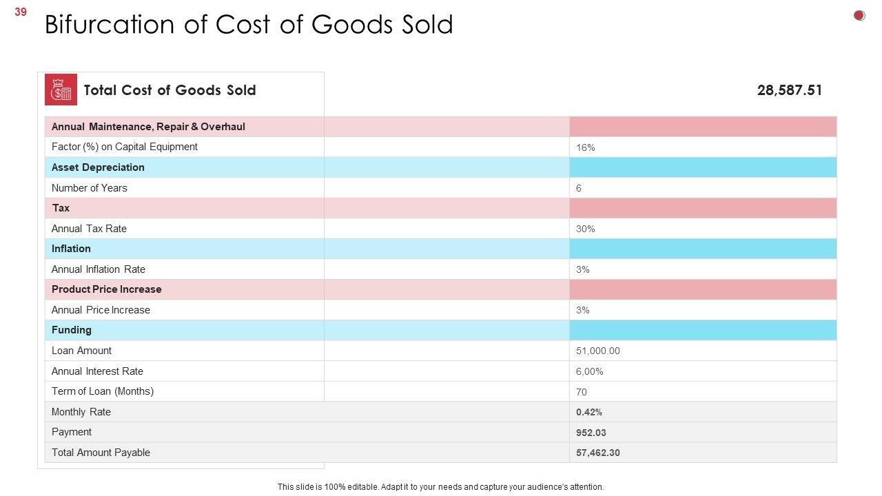Click the 'Asset Depreciation' section header
Screen dimensions: 882x496
pyautogui.click(x=98, y=167)
